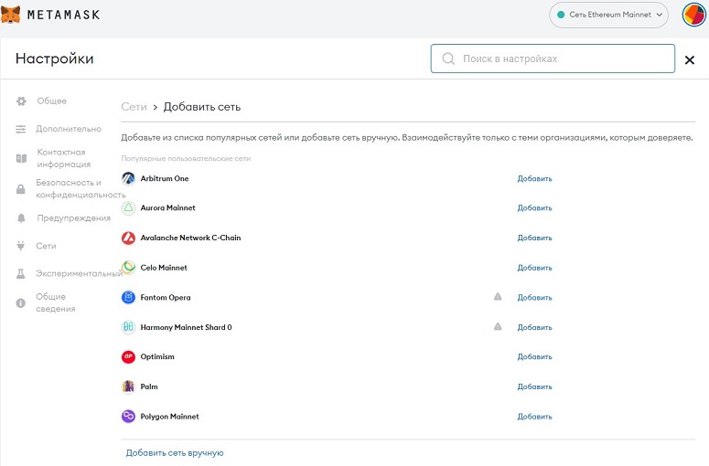Click the Celo Mainnet network icon

click(128, 268)
